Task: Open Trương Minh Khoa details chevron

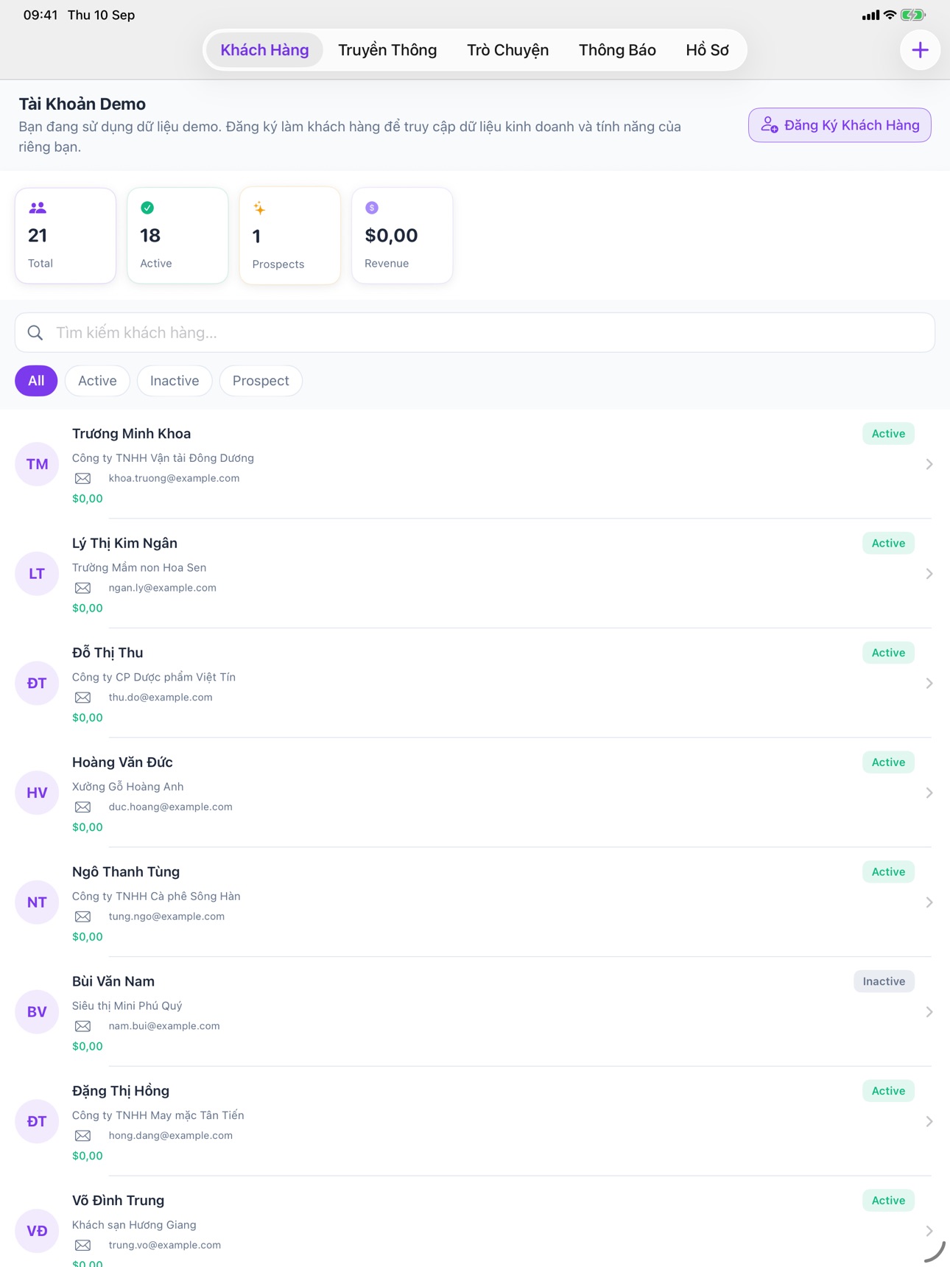Action: click(x=929, y=464)
